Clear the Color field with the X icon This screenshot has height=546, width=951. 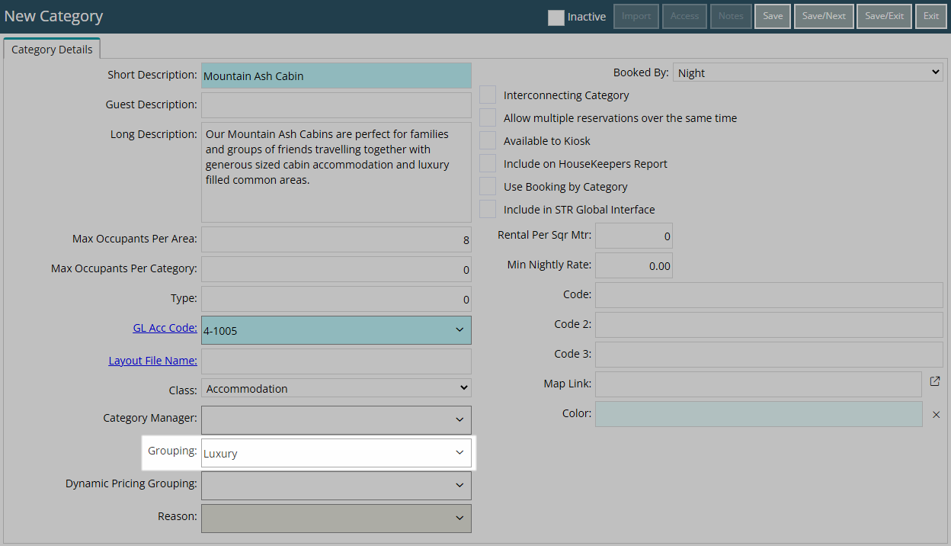pos(937,414)
